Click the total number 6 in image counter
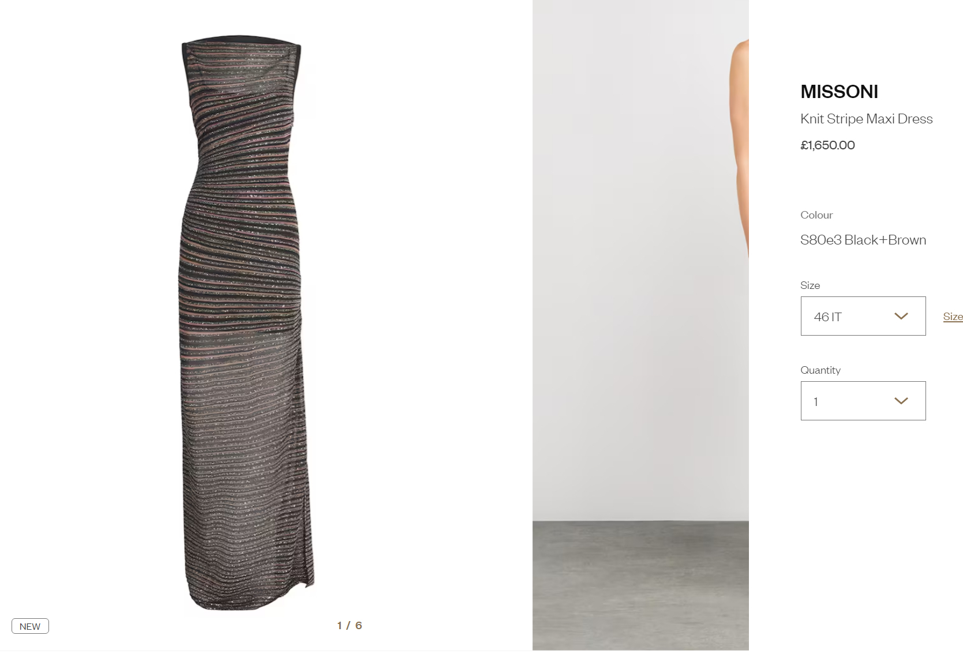The image size is (963, 658). click(359, 625)
